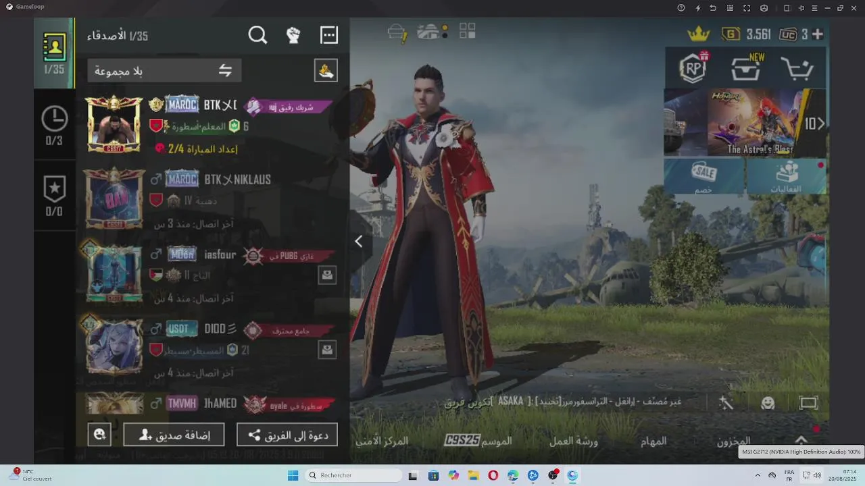Select the friends list tab showing 1/35
This screenshot has width=865, height=486.
click(54, 53)
